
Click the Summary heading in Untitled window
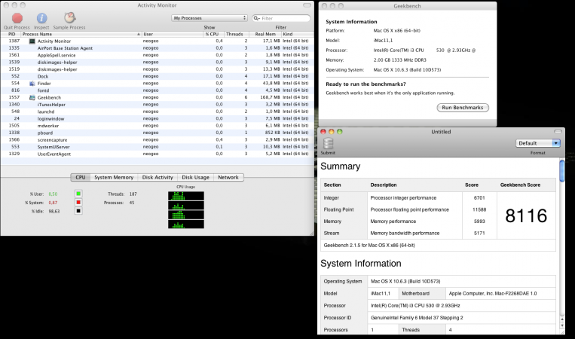pos(341,166)
